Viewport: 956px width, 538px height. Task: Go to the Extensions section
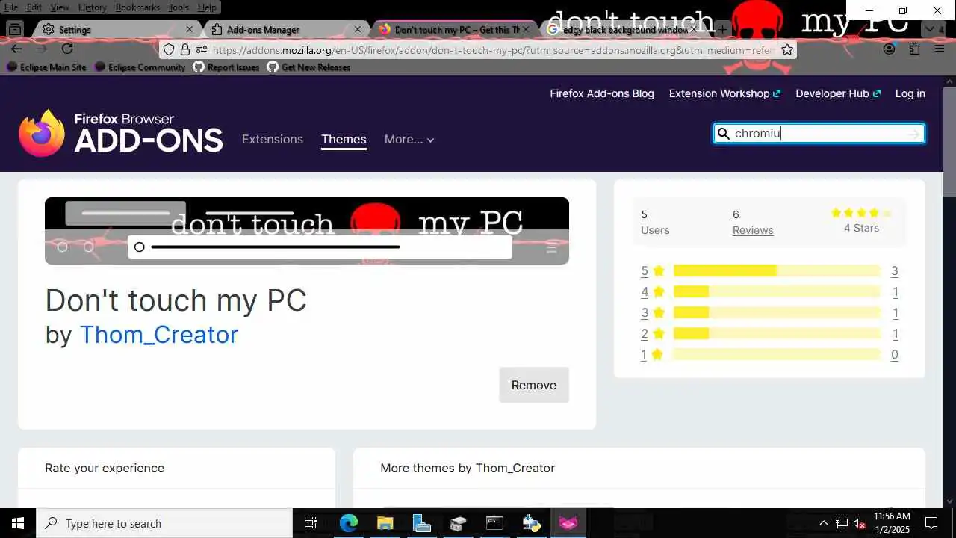(273, 139)
